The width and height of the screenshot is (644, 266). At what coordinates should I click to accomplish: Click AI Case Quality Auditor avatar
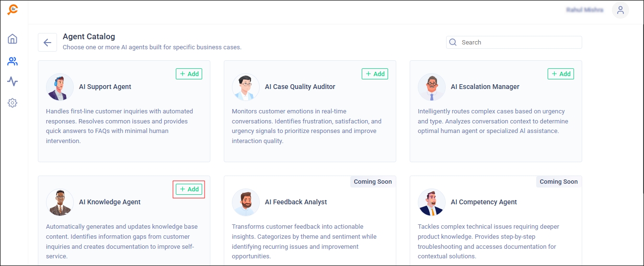246,87
